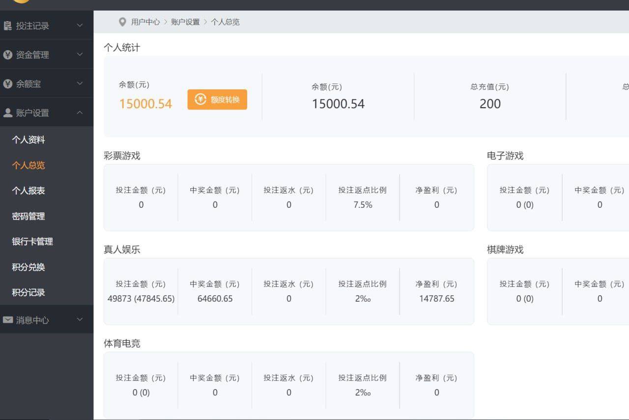Collapse the 账户设置 sidebar section

80,112
